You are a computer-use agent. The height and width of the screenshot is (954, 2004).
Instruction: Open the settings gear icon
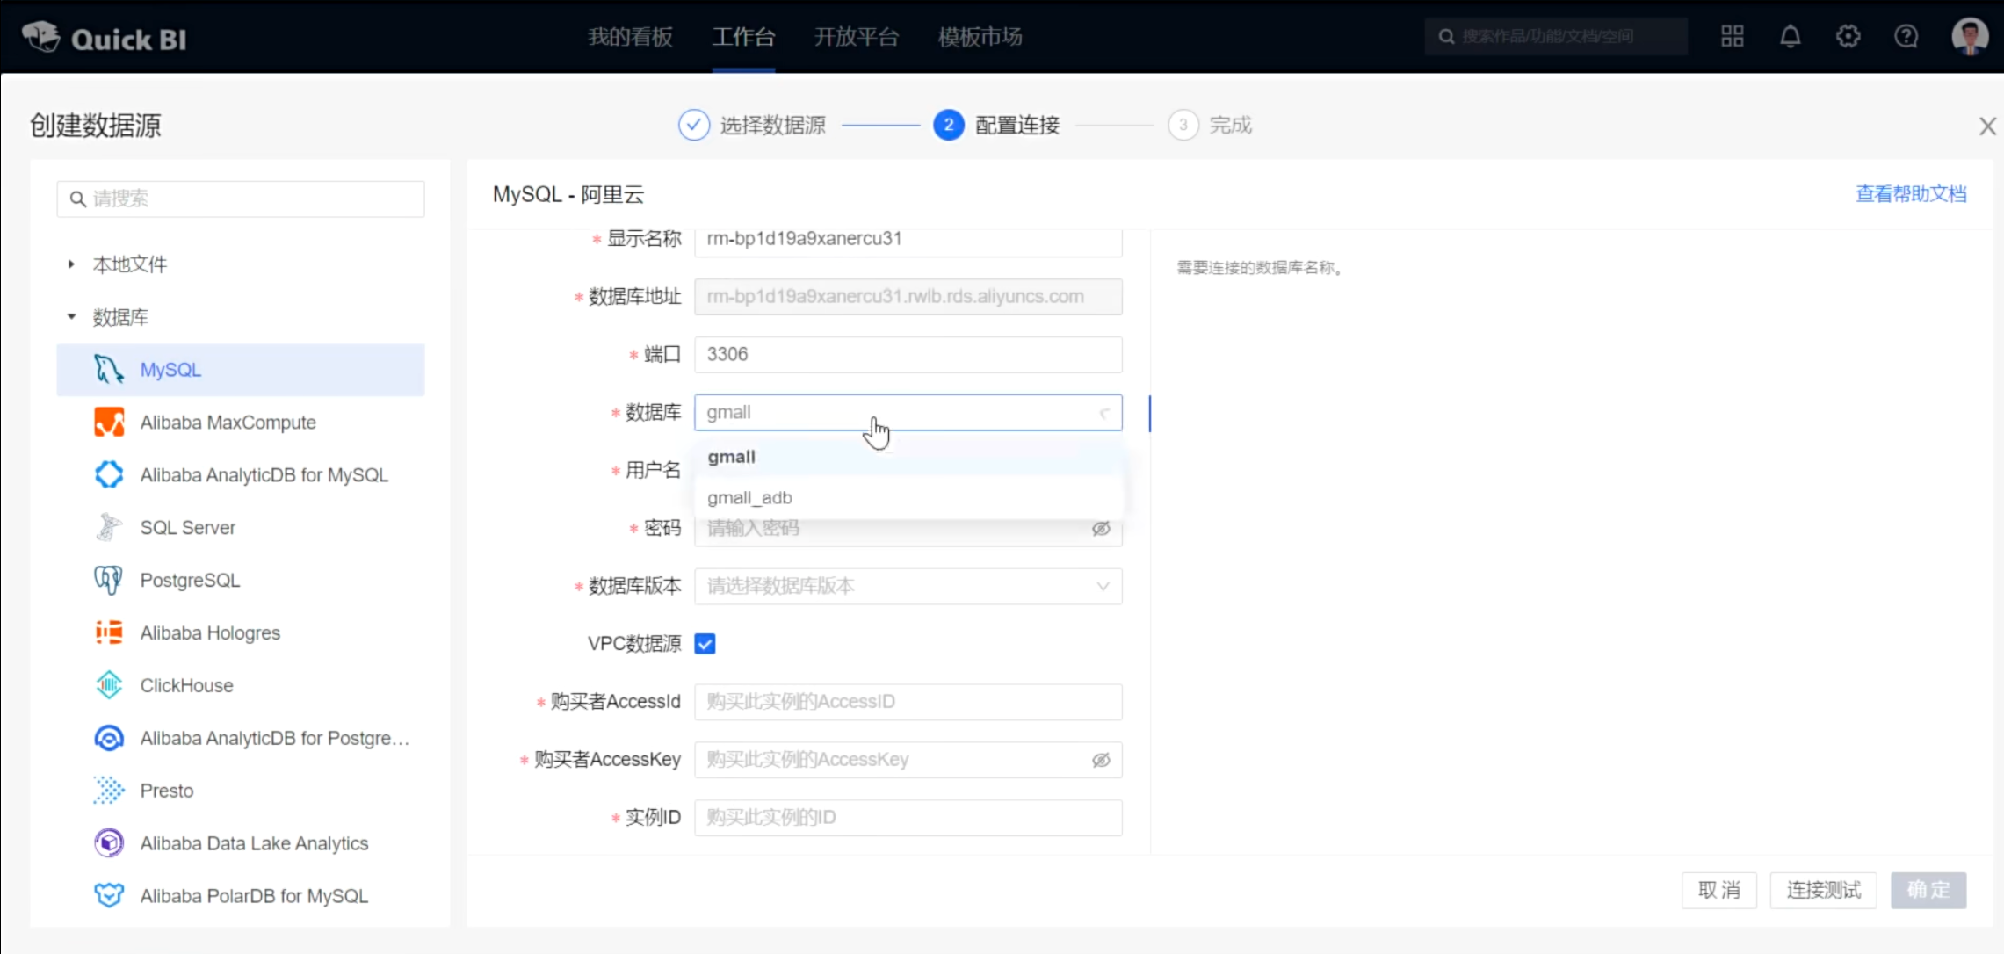(1848, 36)
